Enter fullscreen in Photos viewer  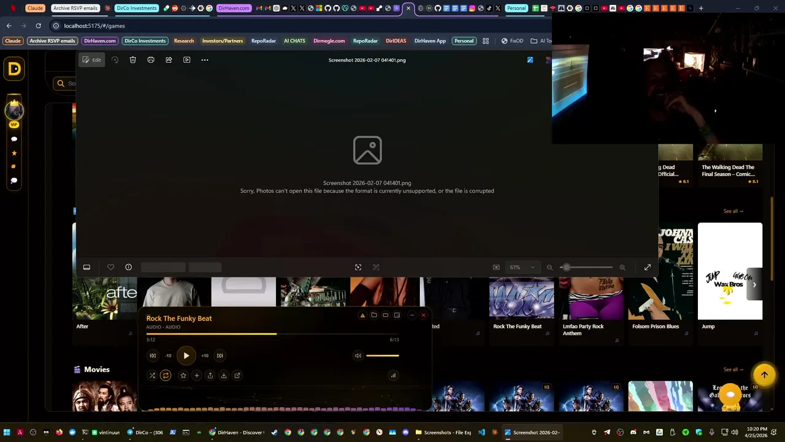pyautogui.click(x=648, y=267)
